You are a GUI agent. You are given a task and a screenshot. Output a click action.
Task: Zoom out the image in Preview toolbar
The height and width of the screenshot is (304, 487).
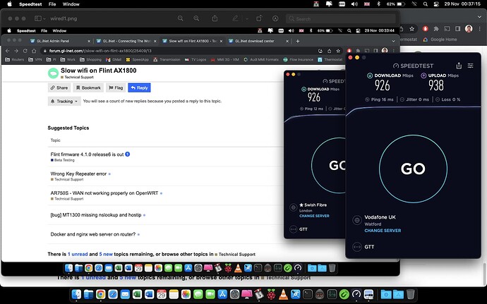[180, 18]
